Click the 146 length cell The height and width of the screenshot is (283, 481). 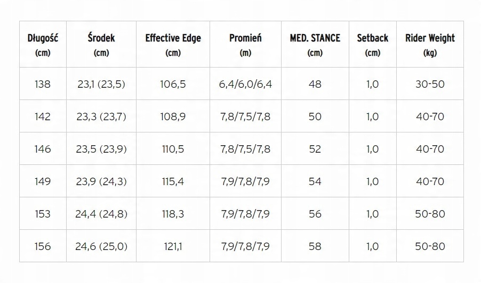tap(43, 149)
